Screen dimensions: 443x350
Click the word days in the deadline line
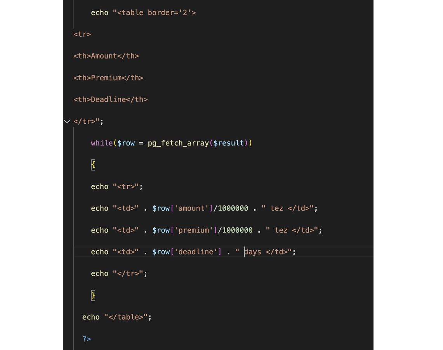pos(253,252)
